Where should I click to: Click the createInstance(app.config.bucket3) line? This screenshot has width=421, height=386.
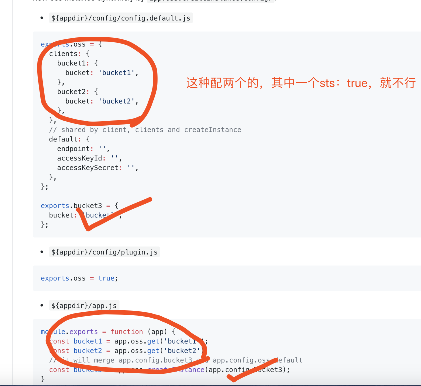[x=169, y=370]
